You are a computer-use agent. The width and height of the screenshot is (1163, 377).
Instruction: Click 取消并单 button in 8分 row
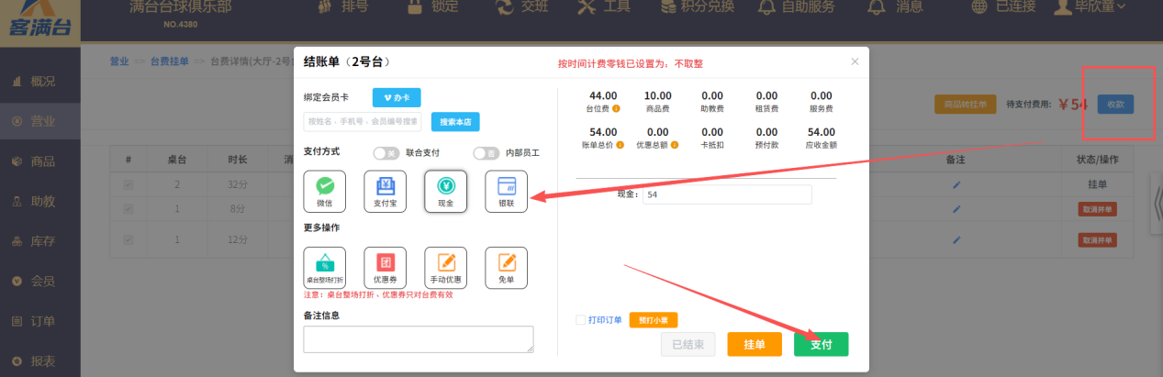(x=1098, y=210)
